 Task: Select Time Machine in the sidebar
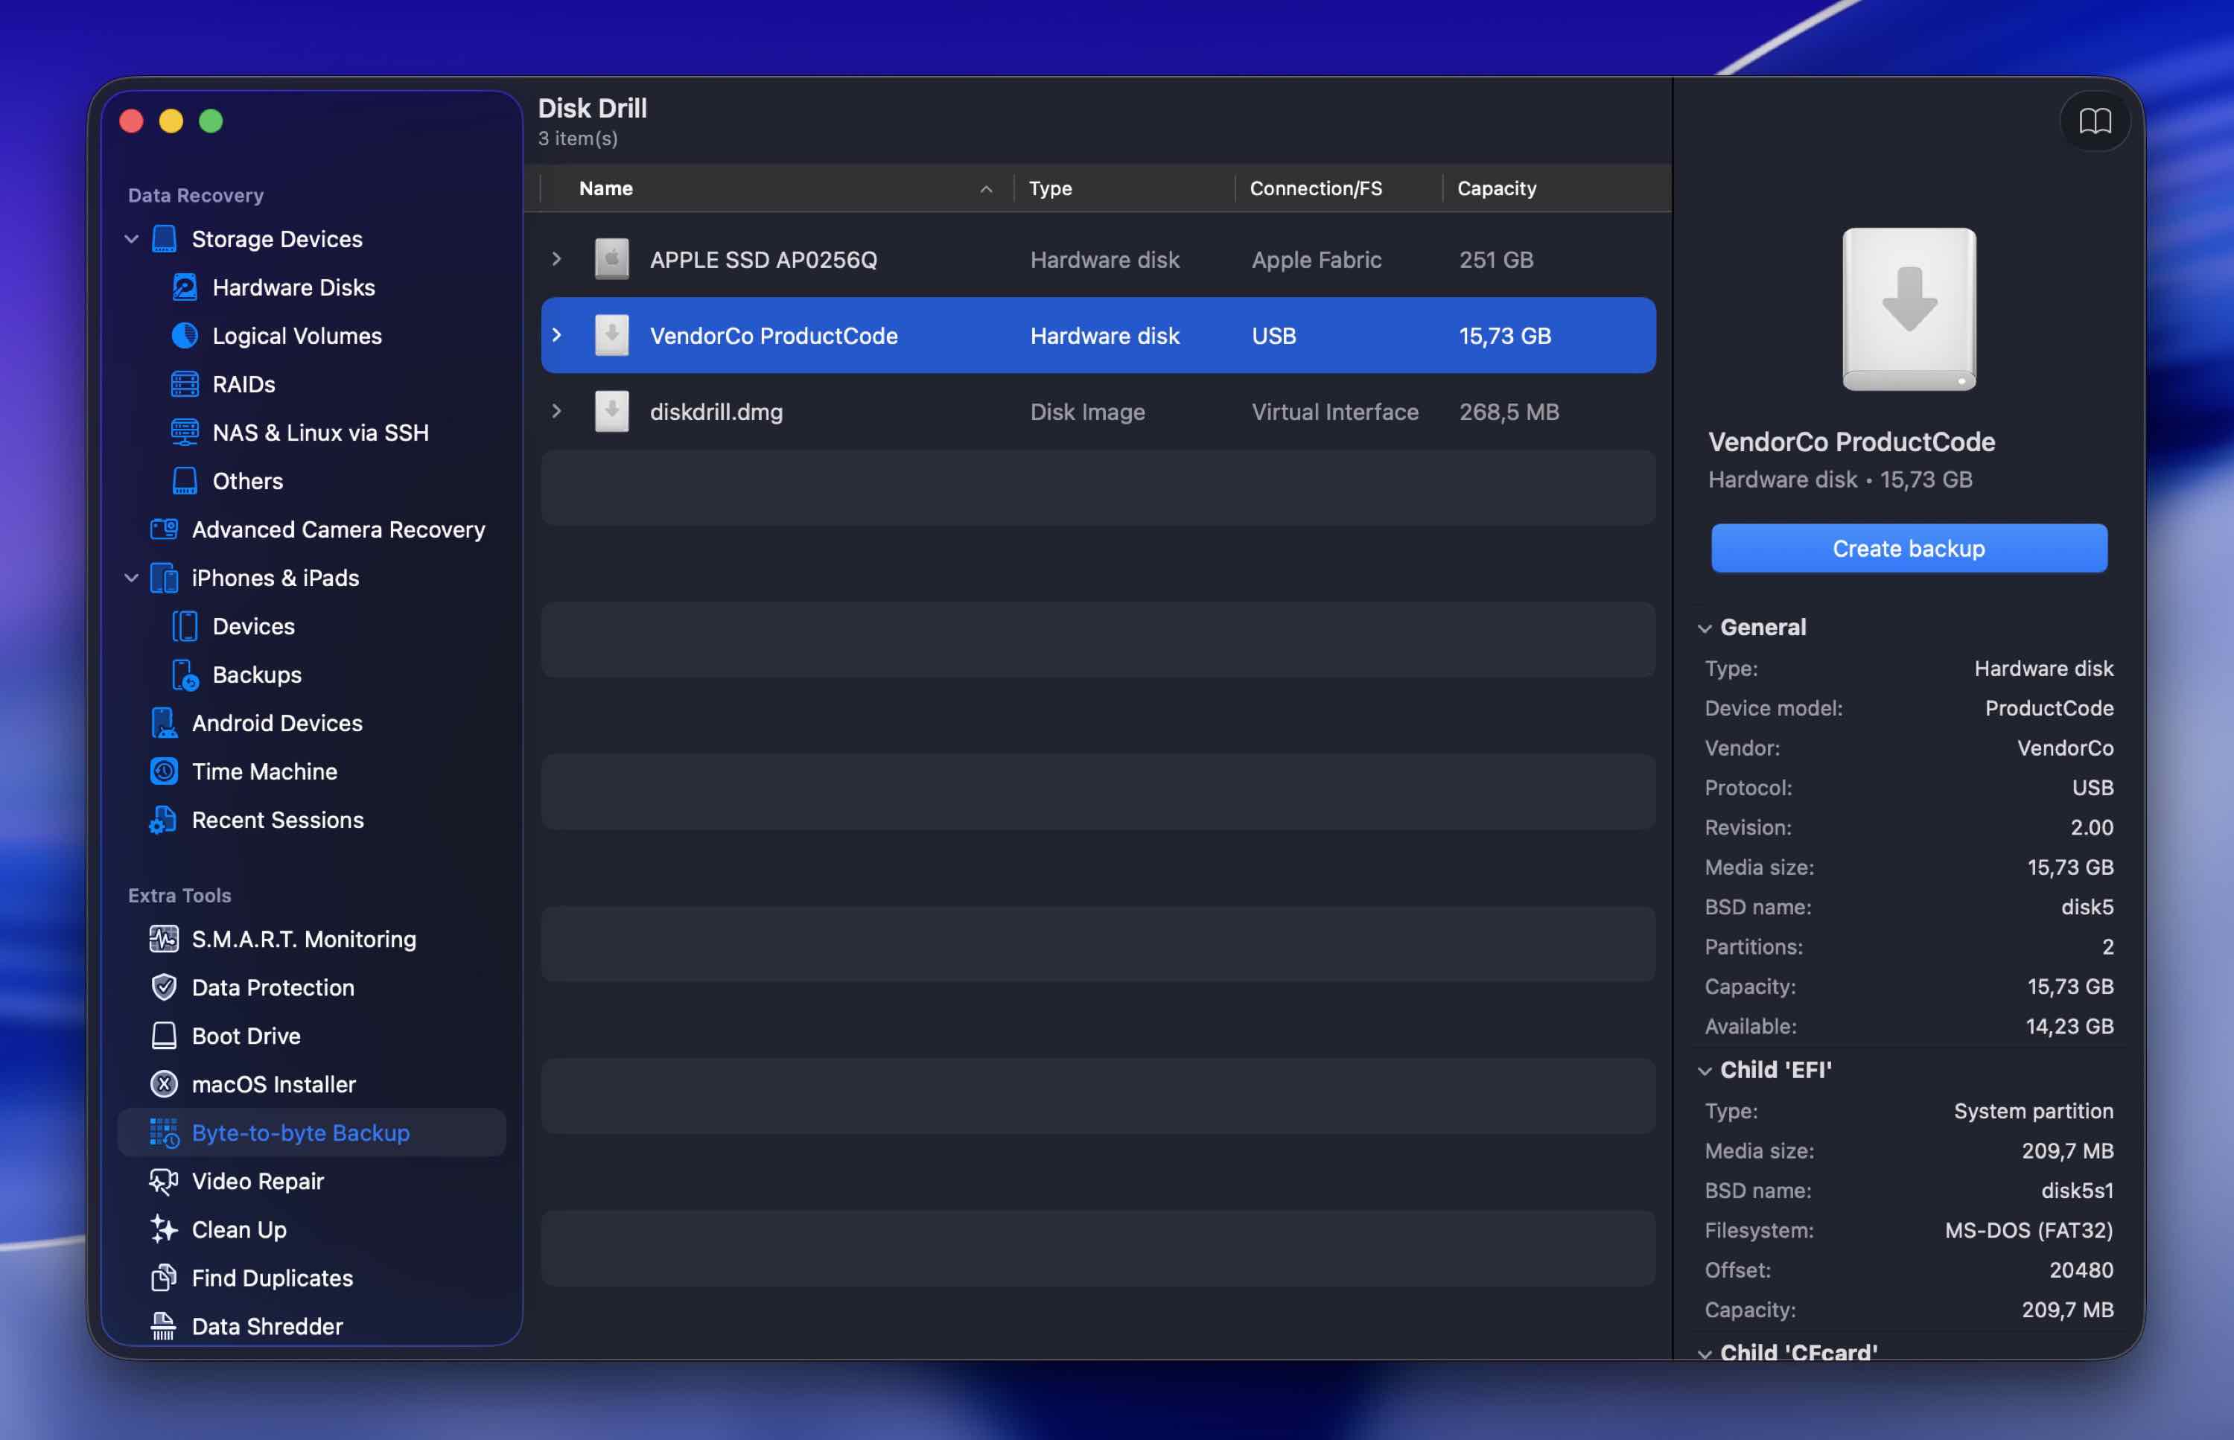pos(264,771)
